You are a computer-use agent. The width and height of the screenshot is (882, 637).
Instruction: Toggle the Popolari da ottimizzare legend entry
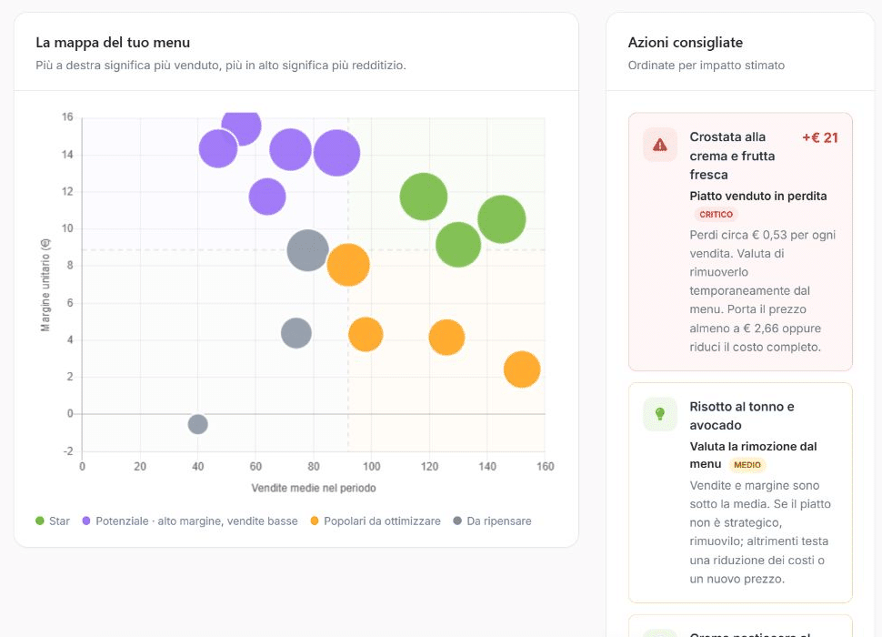(x=376, y=521)
